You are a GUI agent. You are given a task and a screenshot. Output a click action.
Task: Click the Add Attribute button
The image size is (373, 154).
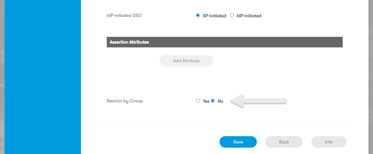[186, 61]
